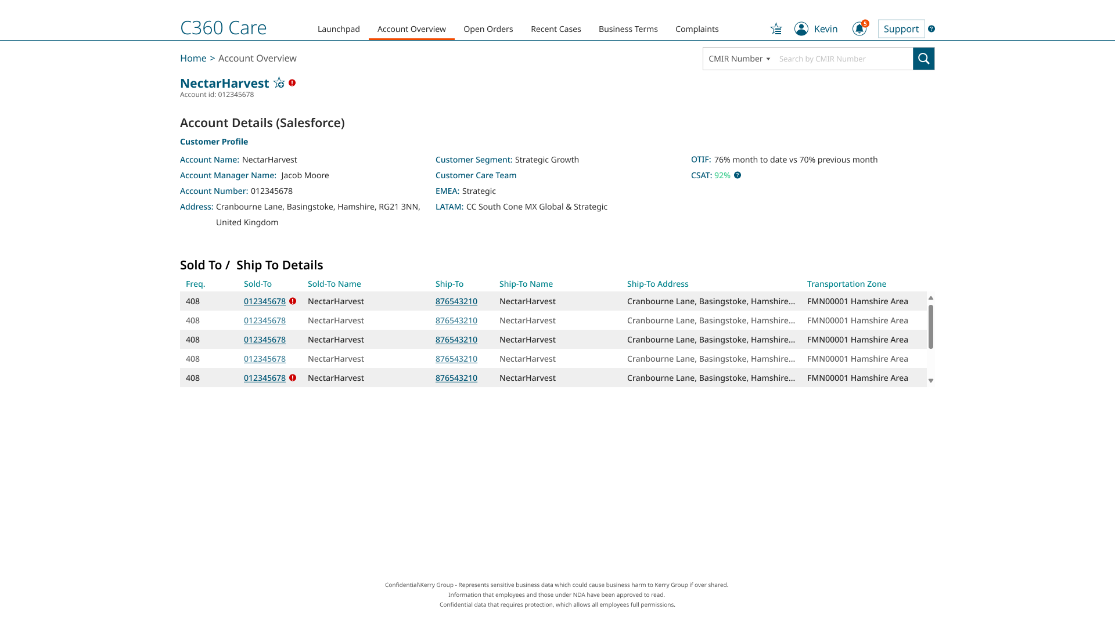Open Ship-To 876543210 in the first row
This screenshot has height=627, width=1115.
point(456,301)
